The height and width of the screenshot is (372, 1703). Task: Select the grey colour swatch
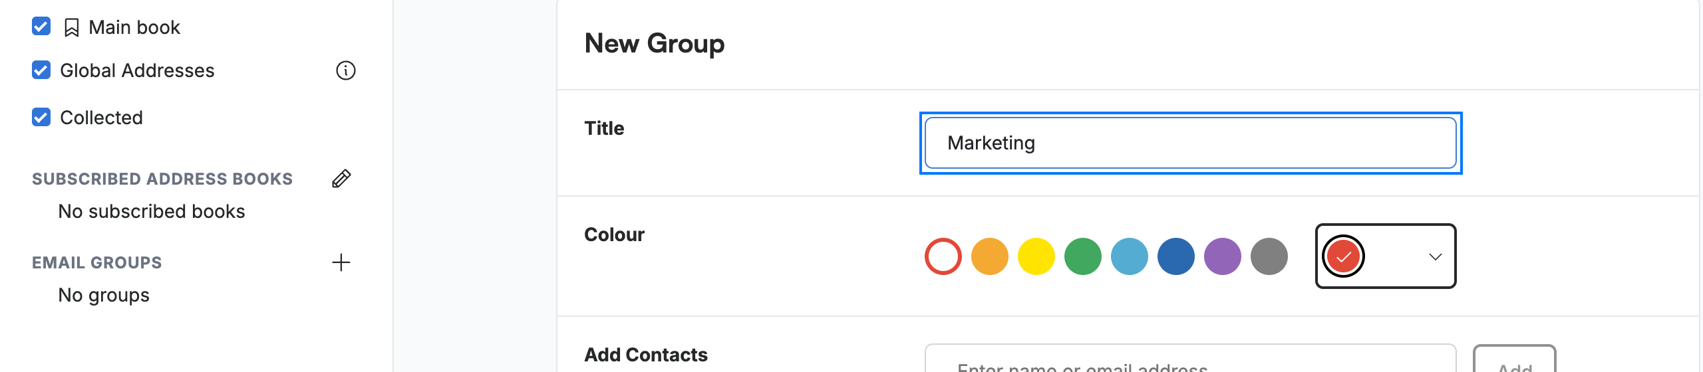pos(1269,256)
